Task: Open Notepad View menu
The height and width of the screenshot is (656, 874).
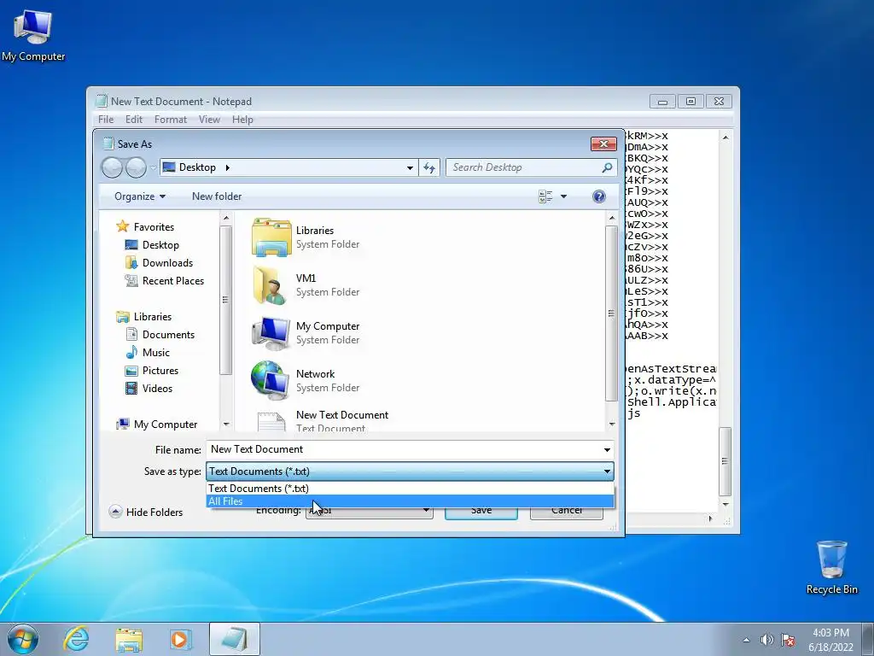Action: 210,120
